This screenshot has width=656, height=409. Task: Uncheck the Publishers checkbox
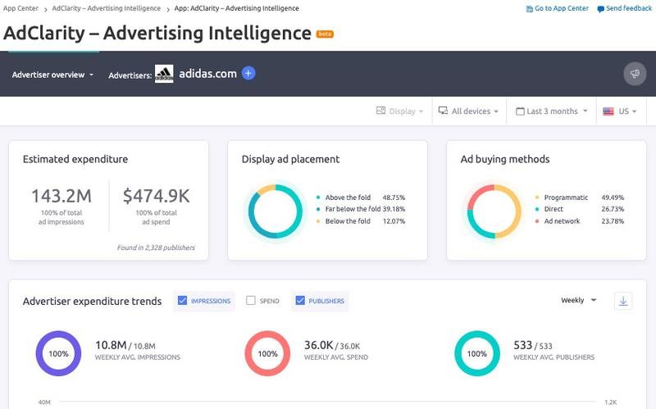pyautogui.click(x=300, y=301)
